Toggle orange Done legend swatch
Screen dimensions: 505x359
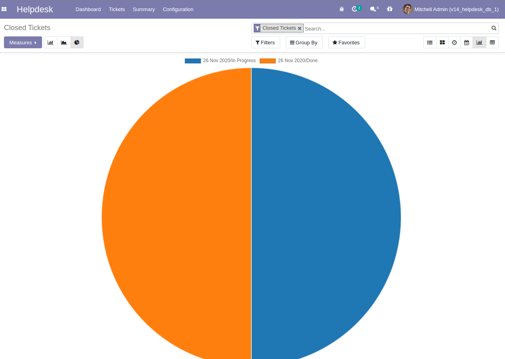[268, 61]
